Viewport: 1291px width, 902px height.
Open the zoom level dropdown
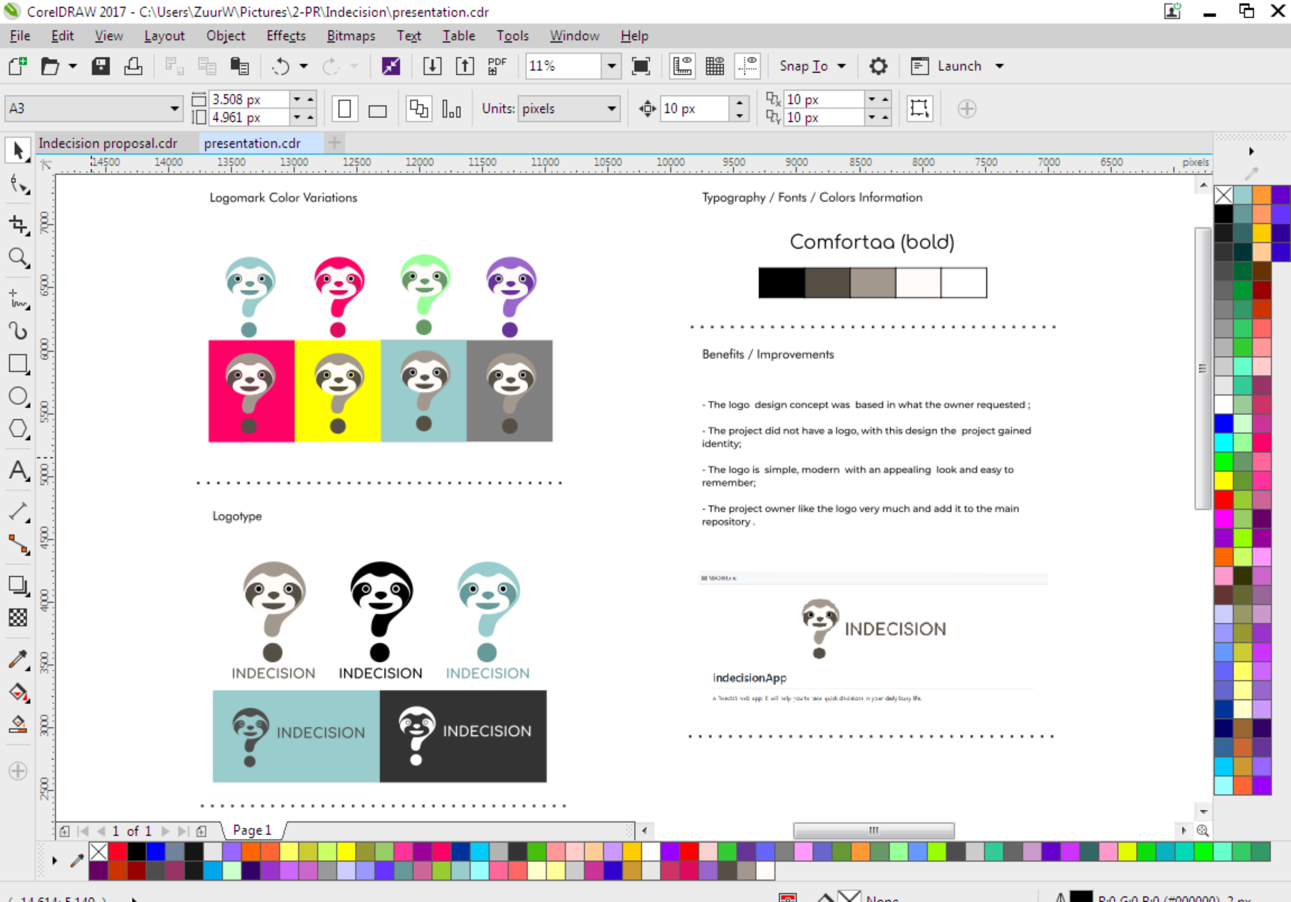click(611, 66)
